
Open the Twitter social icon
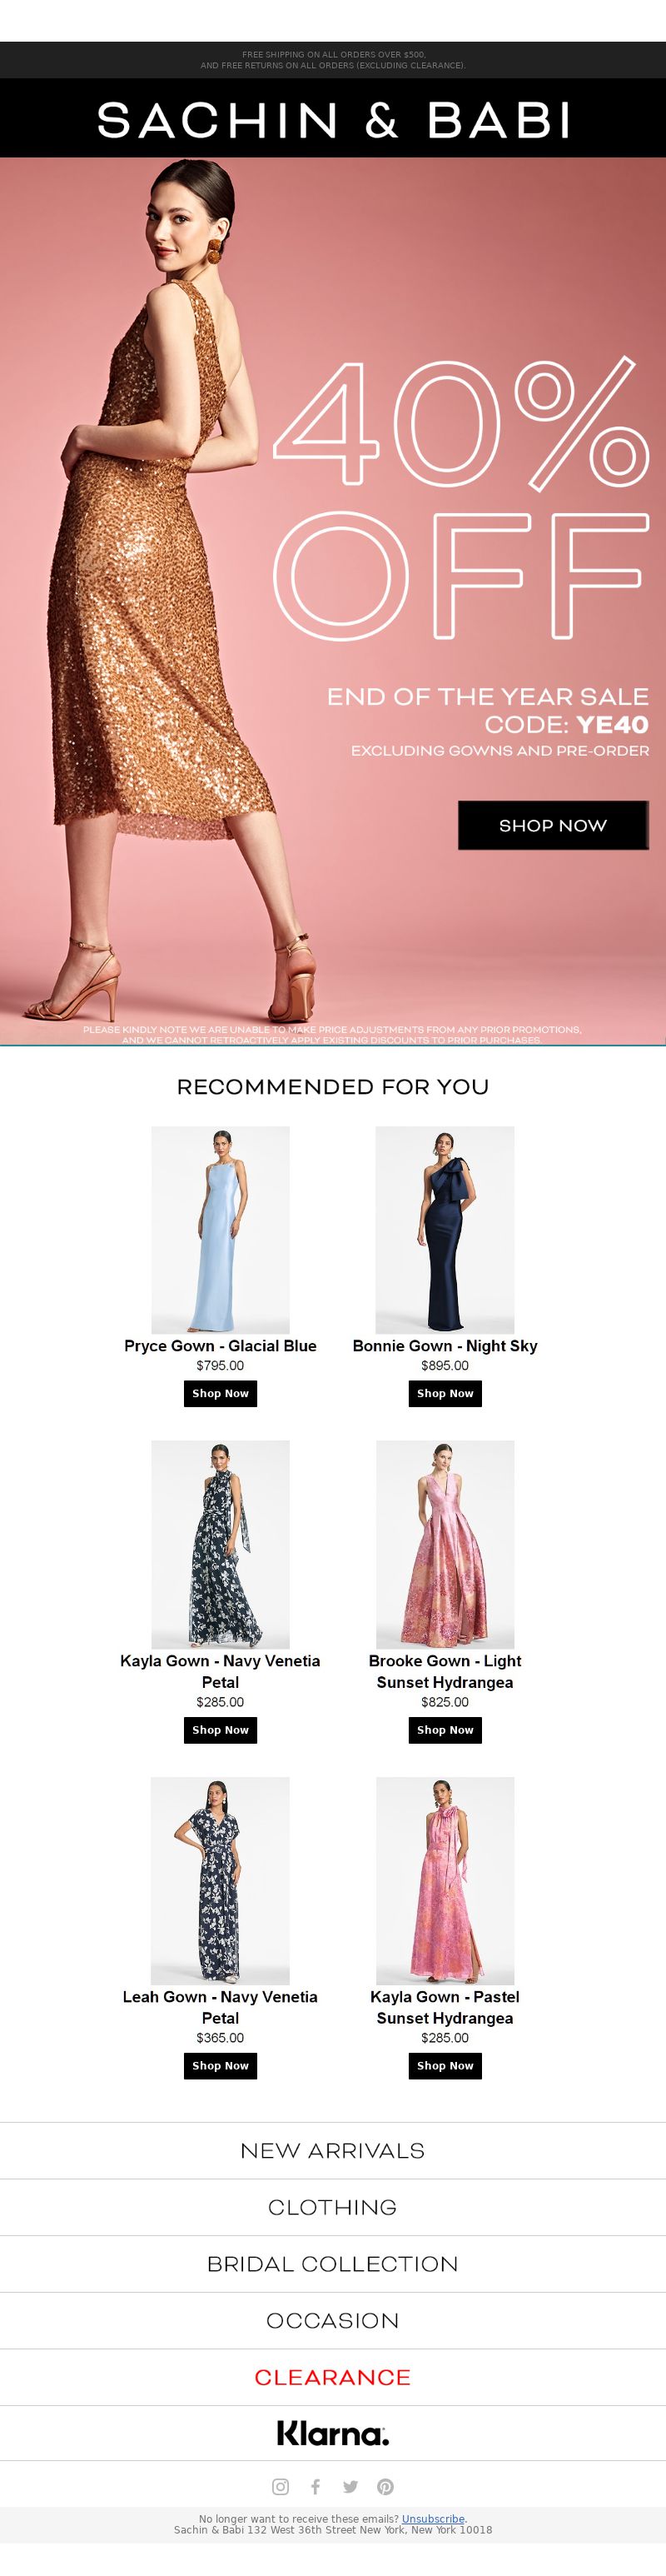pyautogui.click(x=350, y=2486)
